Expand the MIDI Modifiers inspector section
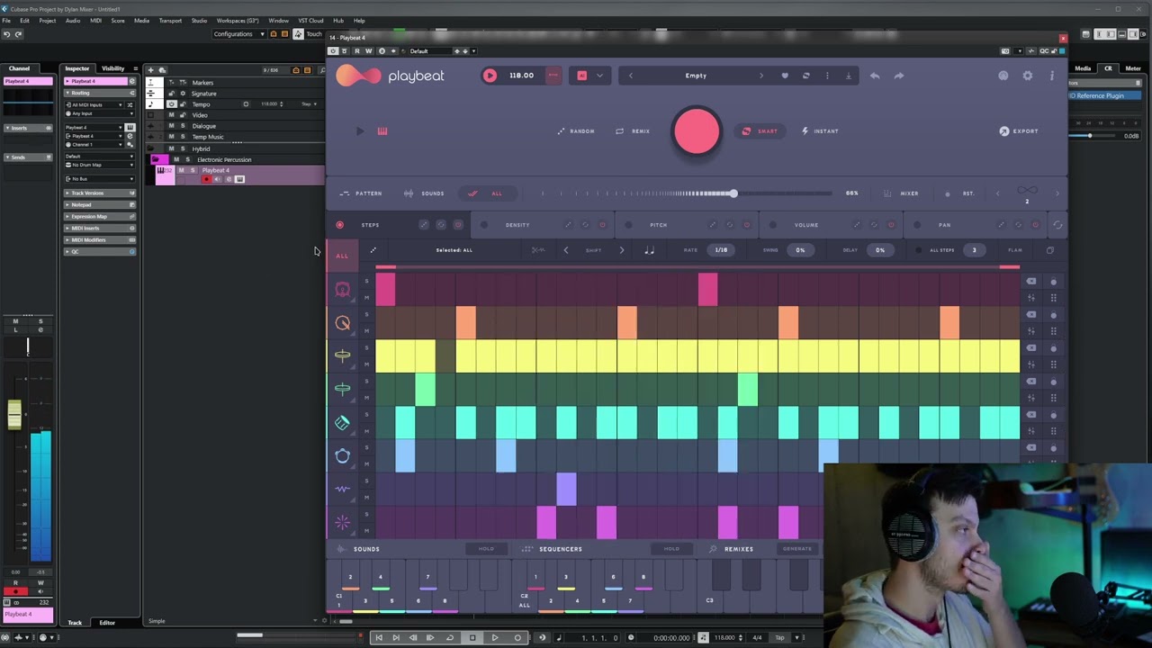Viewport: 1152px width, 648px height. (x=99, y=239)
